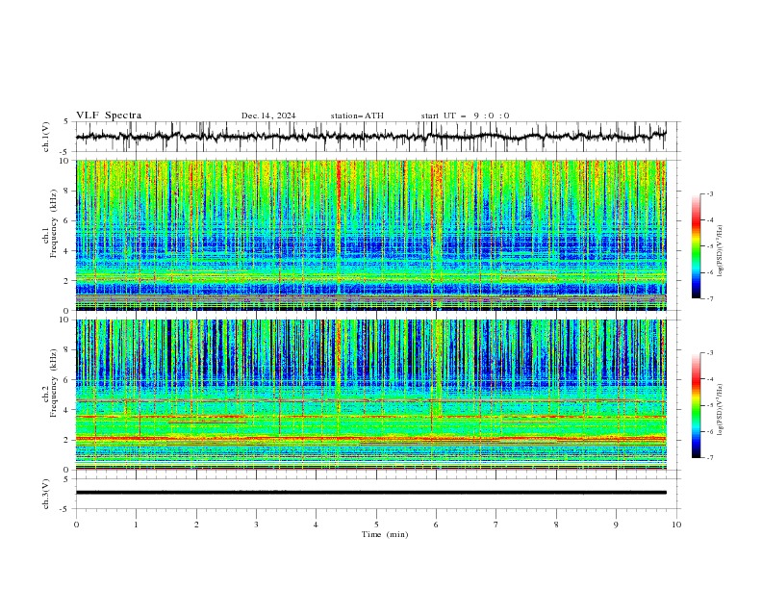Click the "3" tick on the Time axis
The height and width of the screenshot is (589, 762).
tap(256, 525)
